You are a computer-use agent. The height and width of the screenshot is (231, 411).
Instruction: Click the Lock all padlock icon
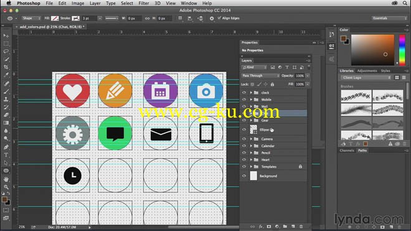click(272, 84)
